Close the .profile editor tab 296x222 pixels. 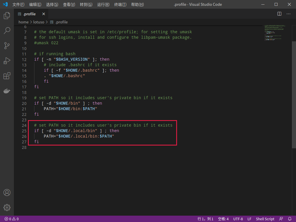(44, 14)
